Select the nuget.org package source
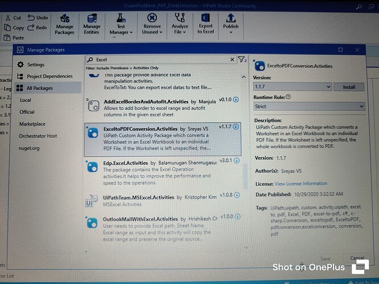Image resolution: width=379 pixels, height=284 pixels. [29, 148]
